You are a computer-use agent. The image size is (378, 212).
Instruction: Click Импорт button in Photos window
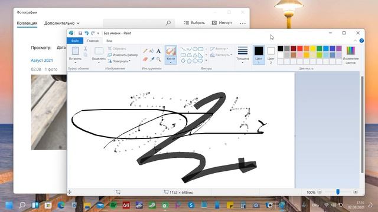pos(222,23)
